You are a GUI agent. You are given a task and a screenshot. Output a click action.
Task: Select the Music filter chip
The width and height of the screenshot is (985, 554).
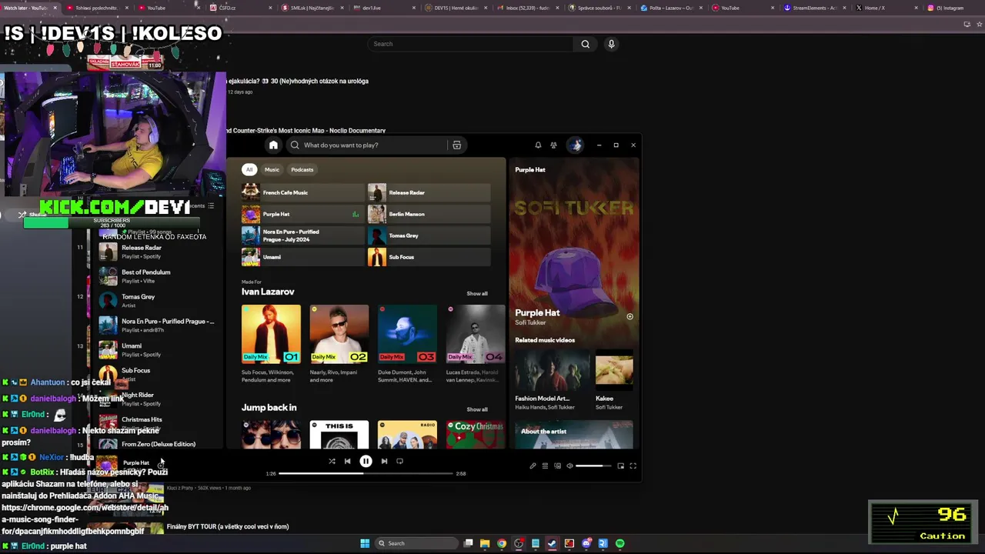click(x=272, y=169)
